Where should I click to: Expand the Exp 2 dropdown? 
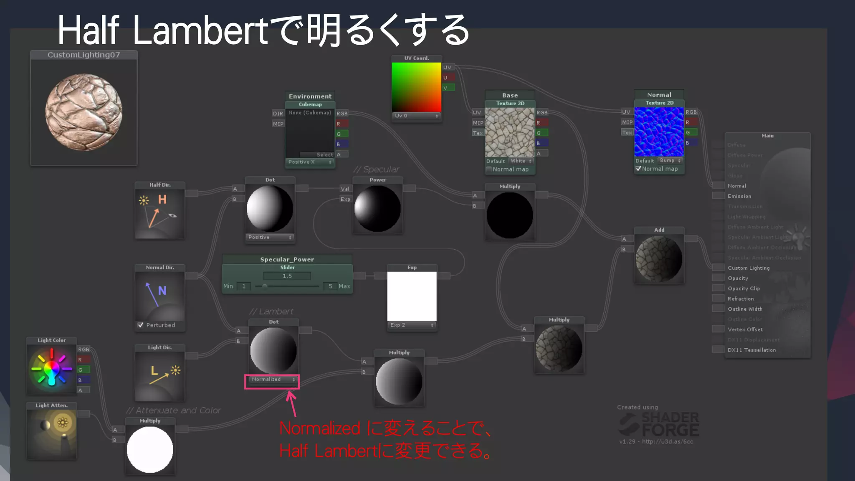point(412,325)
